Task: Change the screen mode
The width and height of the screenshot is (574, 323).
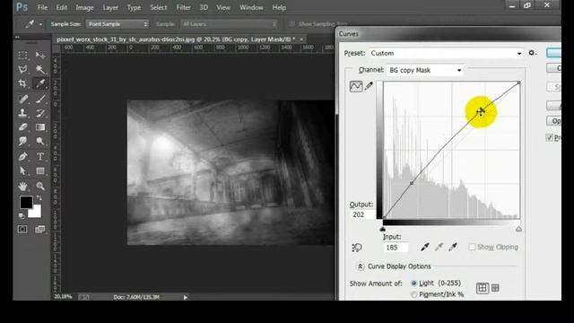Action: pos(39,230)
